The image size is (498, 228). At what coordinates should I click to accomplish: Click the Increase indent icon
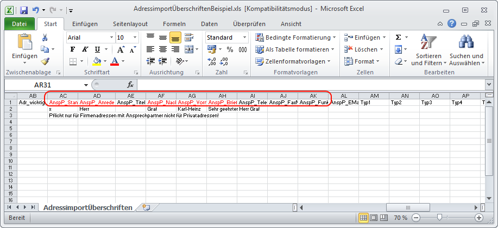coord(162,61)
